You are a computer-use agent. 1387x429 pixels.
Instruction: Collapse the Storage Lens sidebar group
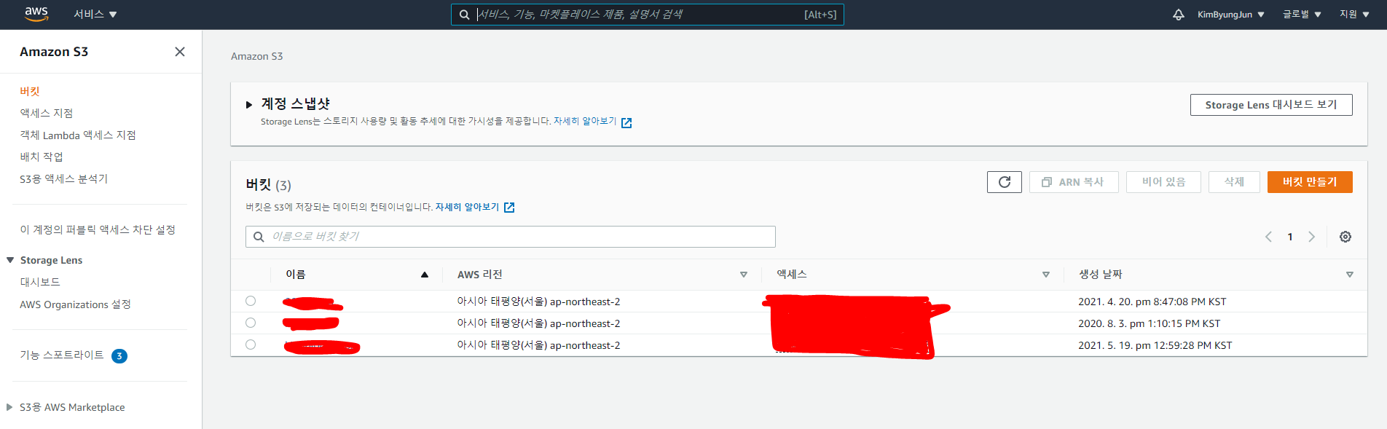[x=10, y=260]
